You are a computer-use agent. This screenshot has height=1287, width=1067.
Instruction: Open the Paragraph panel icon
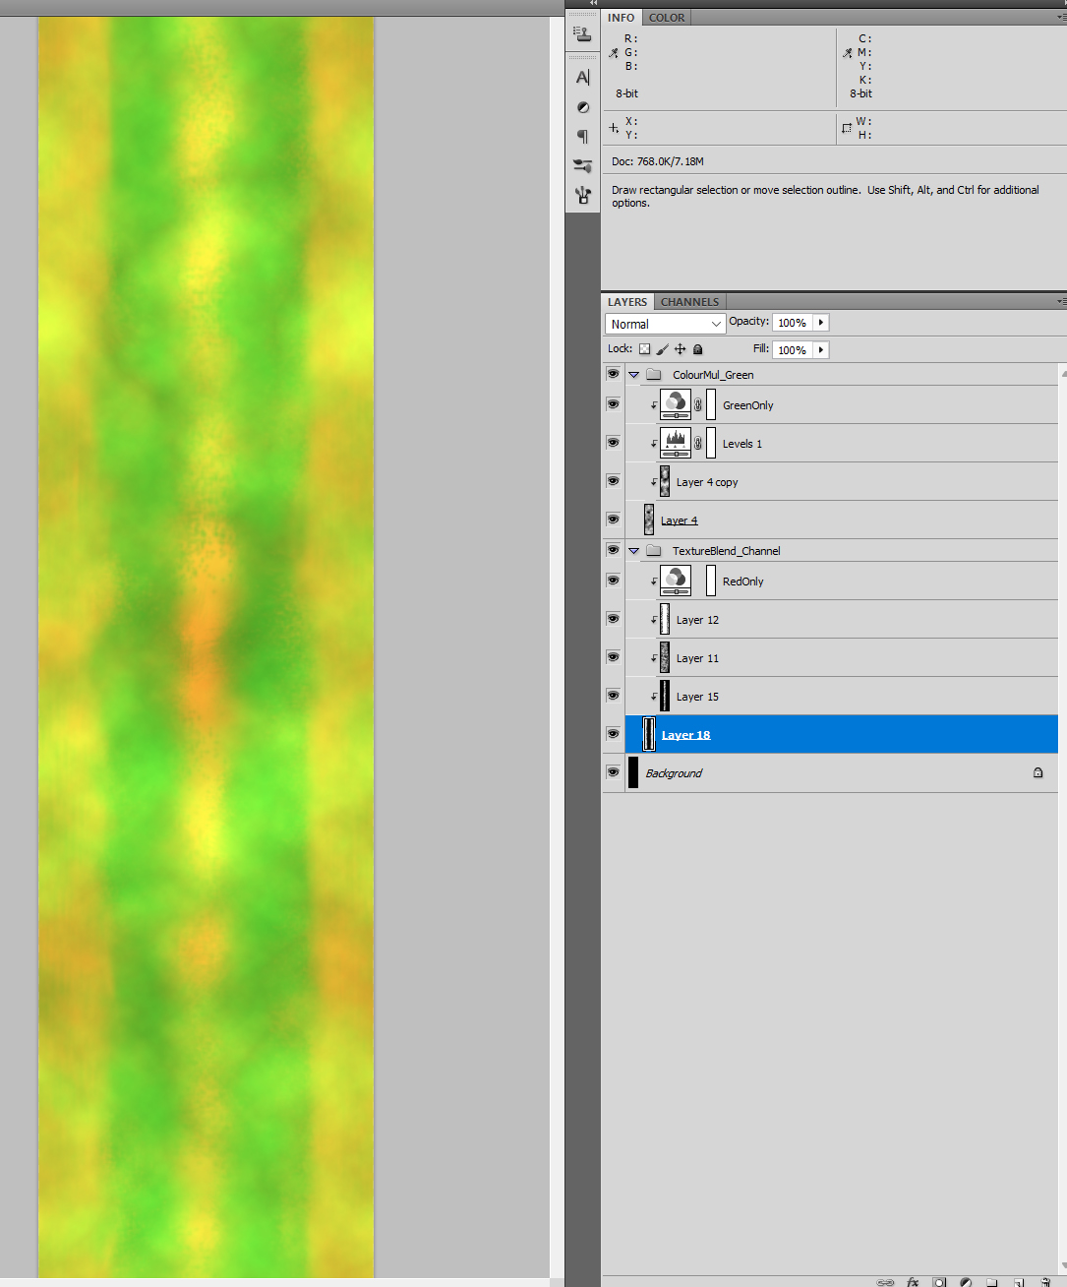coord(583,136)
